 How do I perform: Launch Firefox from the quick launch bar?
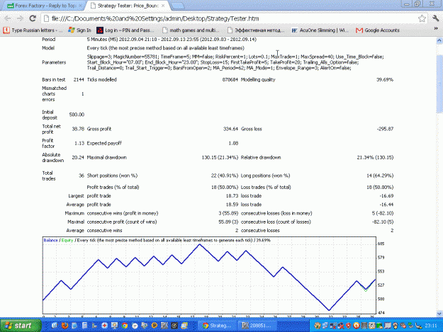[x=65, y=326]
